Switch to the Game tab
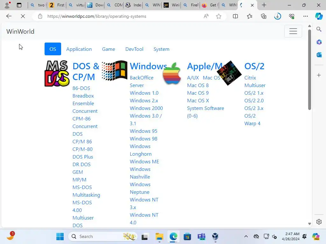The height and width of the screenshot is (244, 326). click(109, 49)
